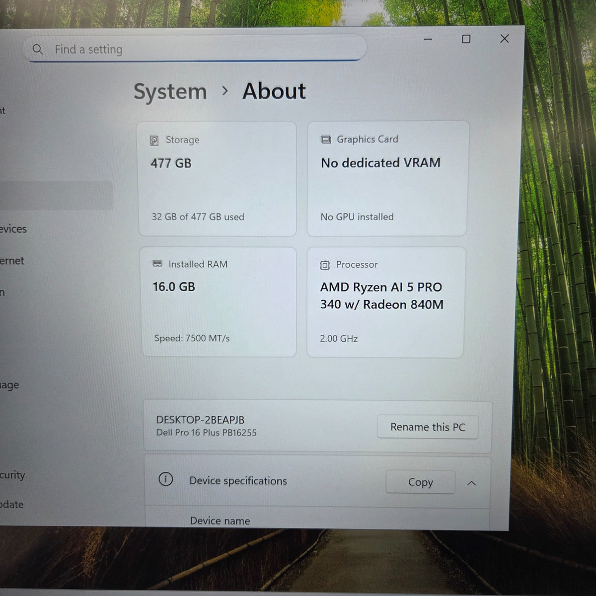Click the Storage card disk icon

coord(154,141)
